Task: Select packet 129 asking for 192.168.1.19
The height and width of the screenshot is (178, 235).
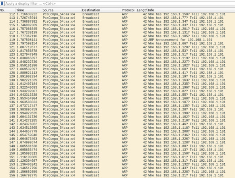Action: (x=118, y=77)
